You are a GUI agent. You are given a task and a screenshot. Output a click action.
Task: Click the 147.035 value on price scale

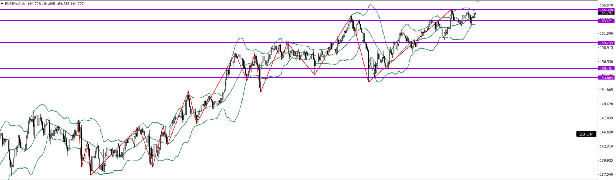[606, 118]
